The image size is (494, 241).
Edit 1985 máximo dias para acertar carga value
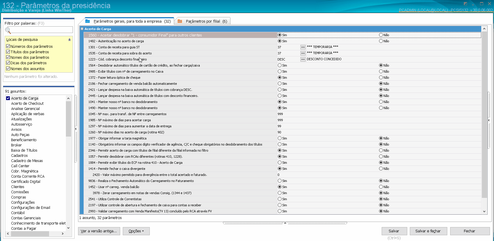point(379,120)
